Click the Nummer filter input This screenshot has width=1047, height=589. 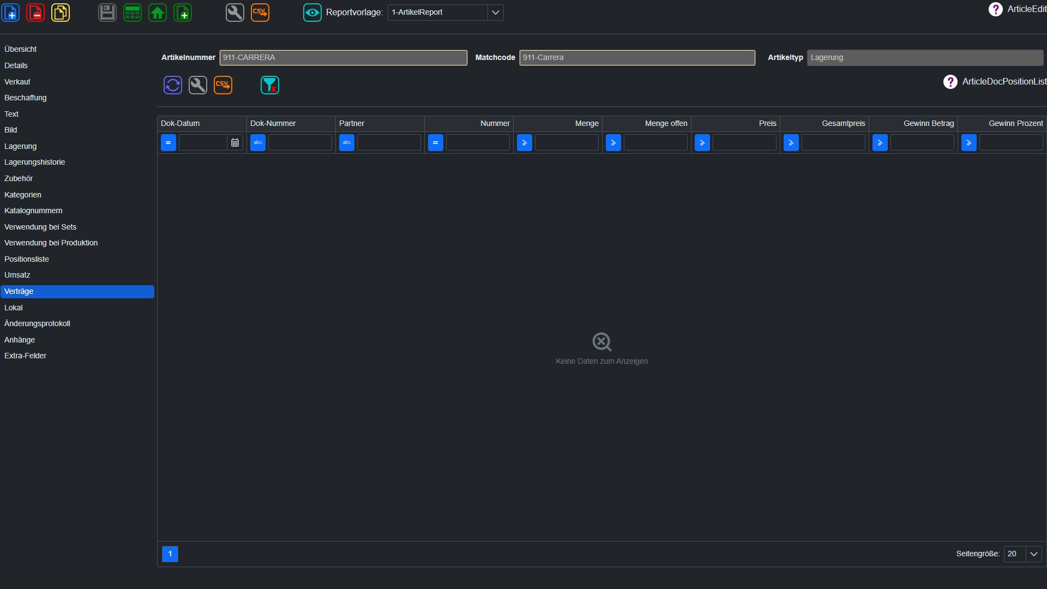coord(478,142)
